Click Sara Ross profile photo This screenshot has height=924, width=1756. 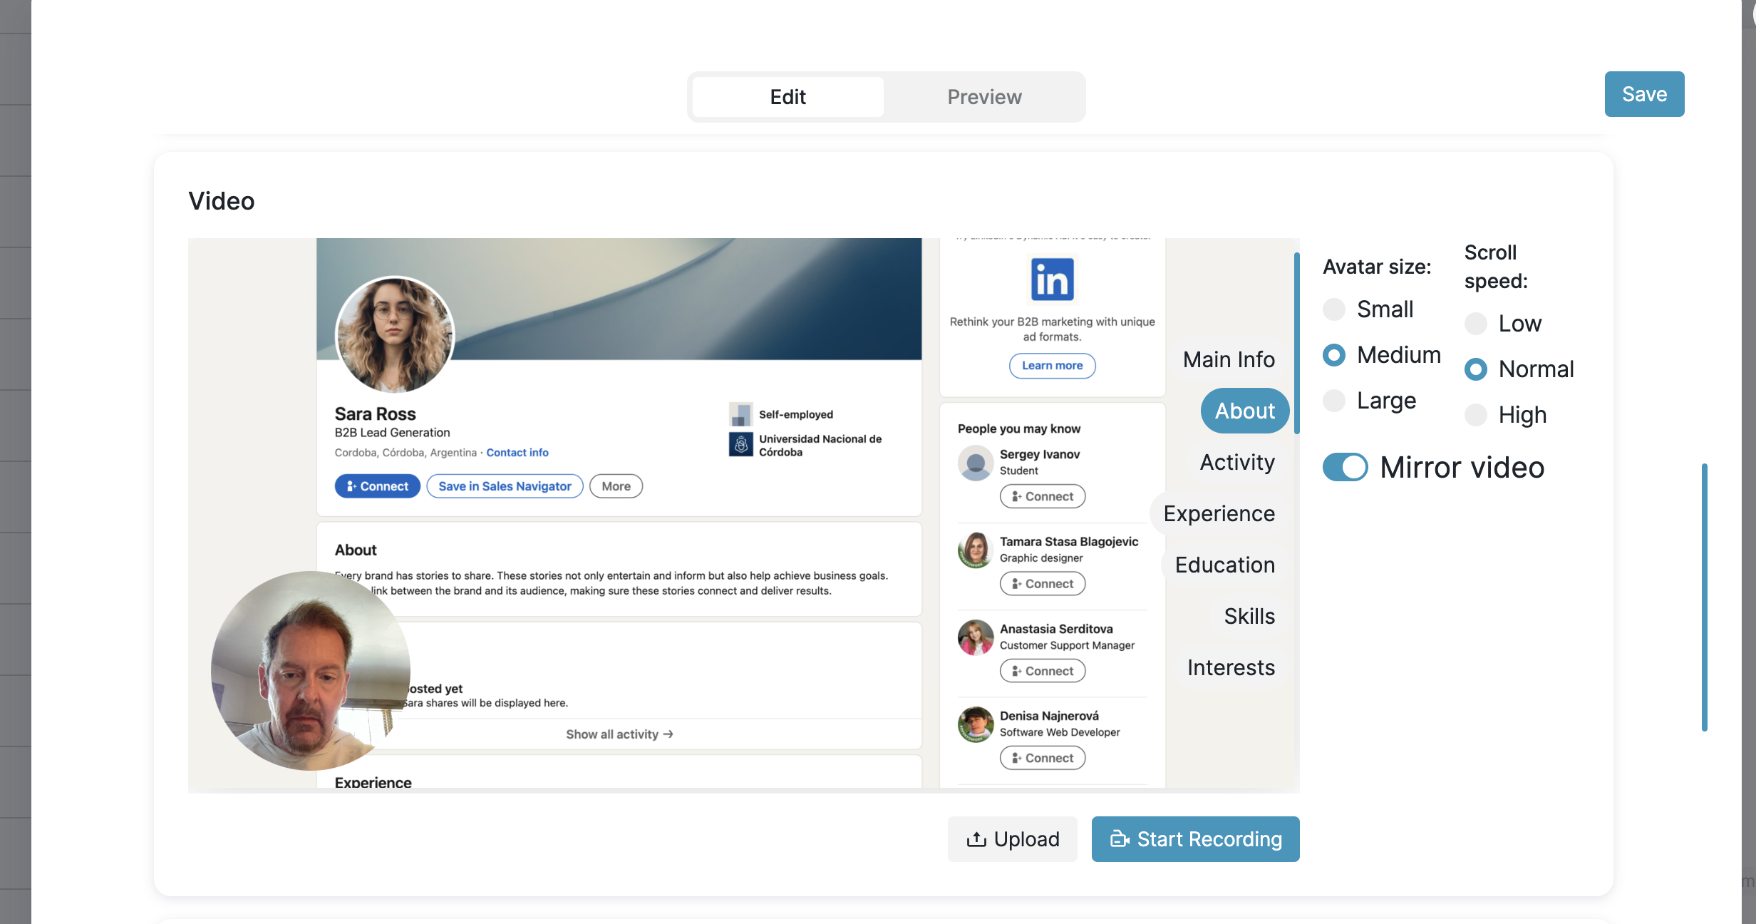click(394, 334)
